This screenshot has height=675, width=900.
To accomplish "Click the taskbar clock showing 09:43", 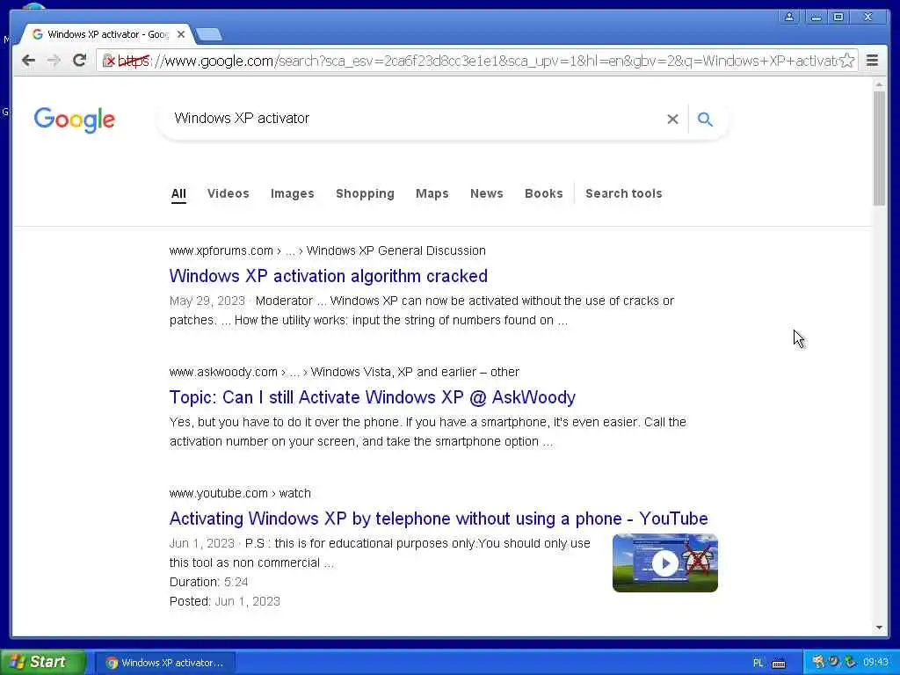I will point(875,663).
